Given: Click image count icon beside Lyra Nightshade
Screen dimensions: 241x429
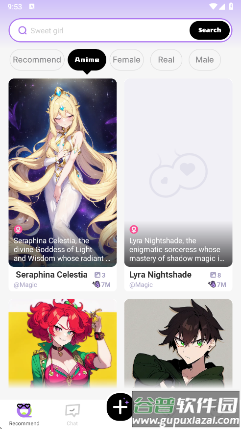Looking at the screenshot, I should pos(213,275).
